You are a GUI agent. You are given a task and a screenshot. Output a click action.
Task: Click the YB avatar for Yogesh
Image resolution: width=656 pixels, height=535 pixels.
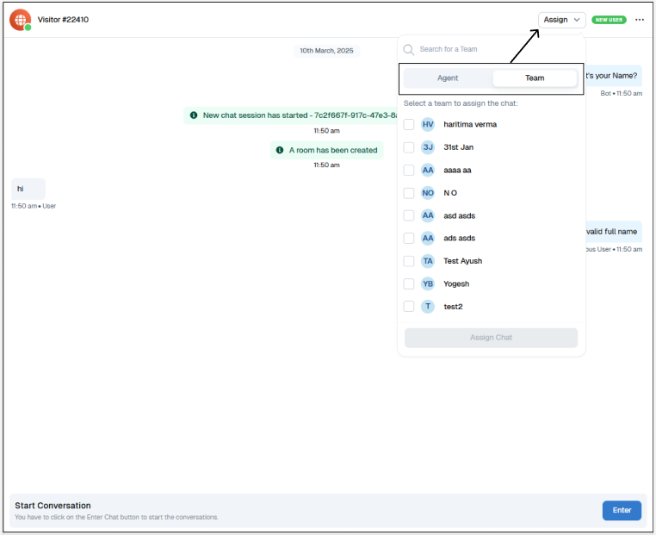pyautogui.click(x=428, y=283)
